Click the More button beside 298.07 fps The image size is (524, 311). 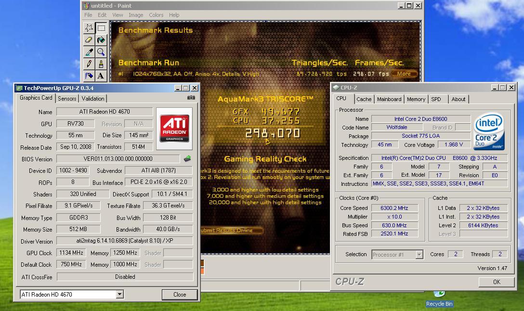[x=404, y=74]
